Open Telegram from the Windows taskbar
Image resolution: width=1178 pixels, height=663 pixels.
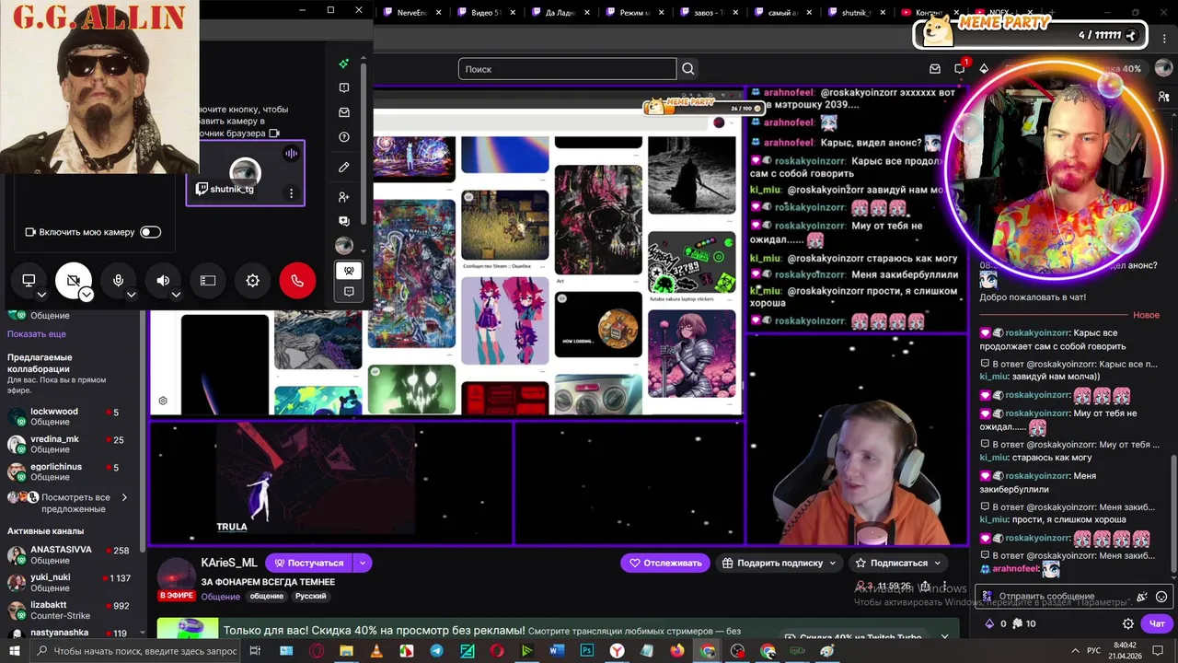click(x=436, y=651)
